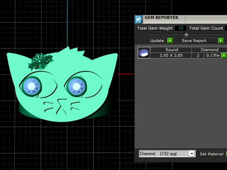Click the Save Report button
This screenshot has height=170, width=227.
(x=200, y=41)
